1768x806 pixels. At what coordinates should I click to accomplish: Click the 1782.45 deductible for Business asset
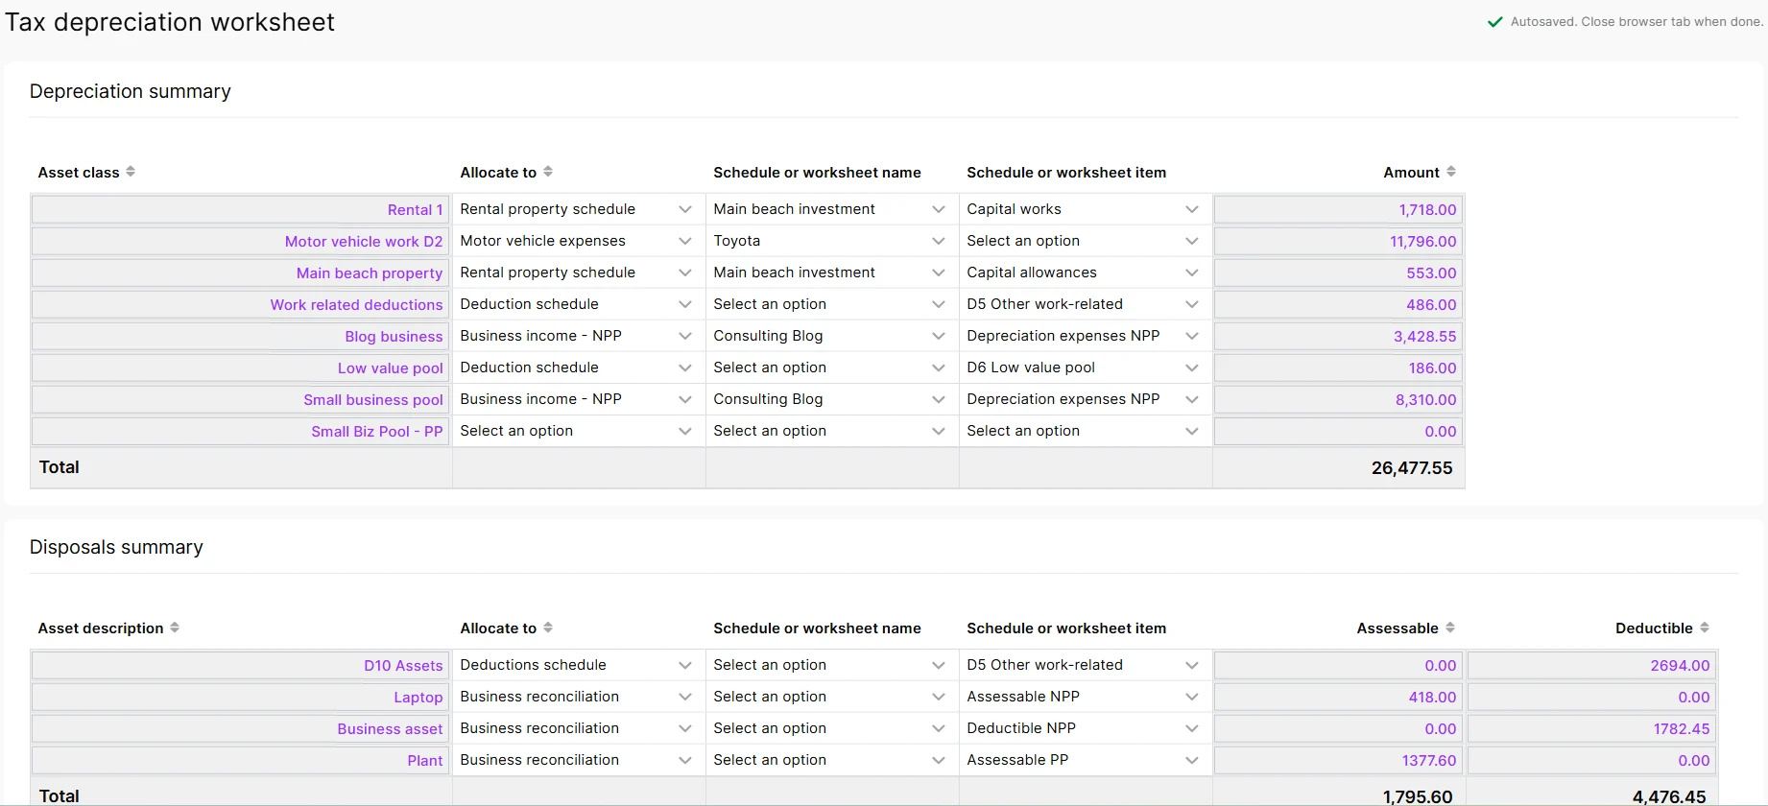coord(1591,729)
